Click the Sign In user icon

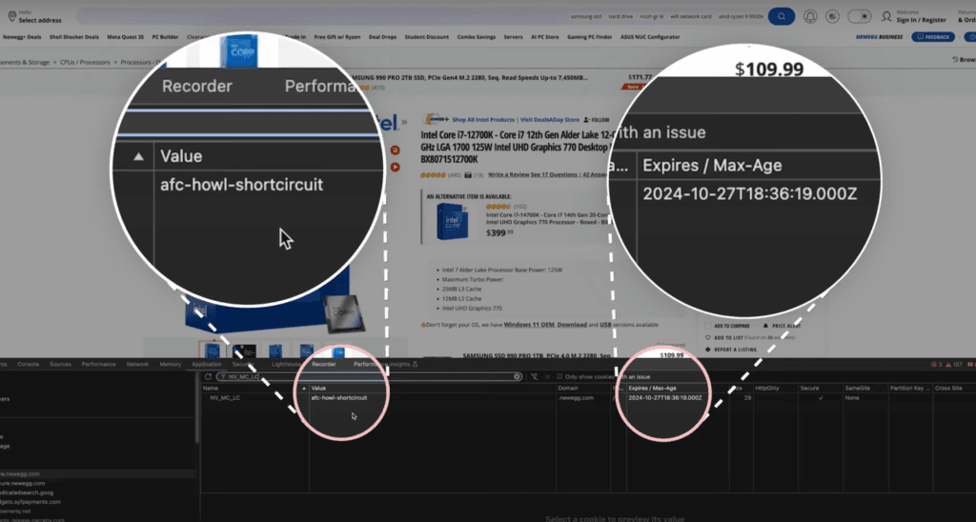[886, 16]
